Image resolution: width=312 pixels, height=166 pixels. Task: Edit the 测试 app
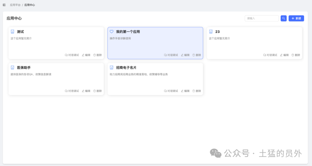86,55
